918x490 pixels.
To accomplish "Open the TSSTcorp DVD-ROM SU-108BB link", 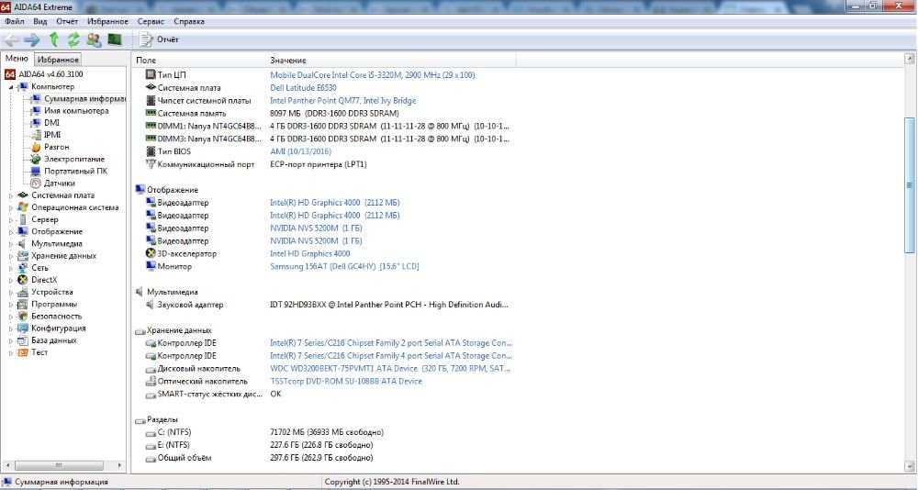I will (346, 381).
